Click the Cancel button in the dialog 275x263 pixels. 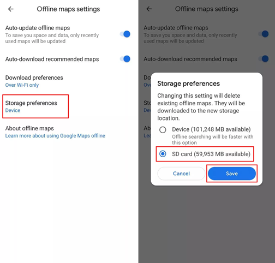[x=181, y=174]
